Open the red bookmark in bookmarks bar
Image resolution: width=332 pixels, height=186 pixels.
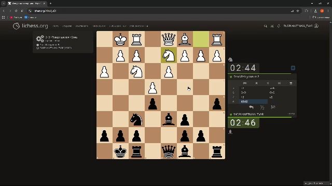[x=16, y=17]
